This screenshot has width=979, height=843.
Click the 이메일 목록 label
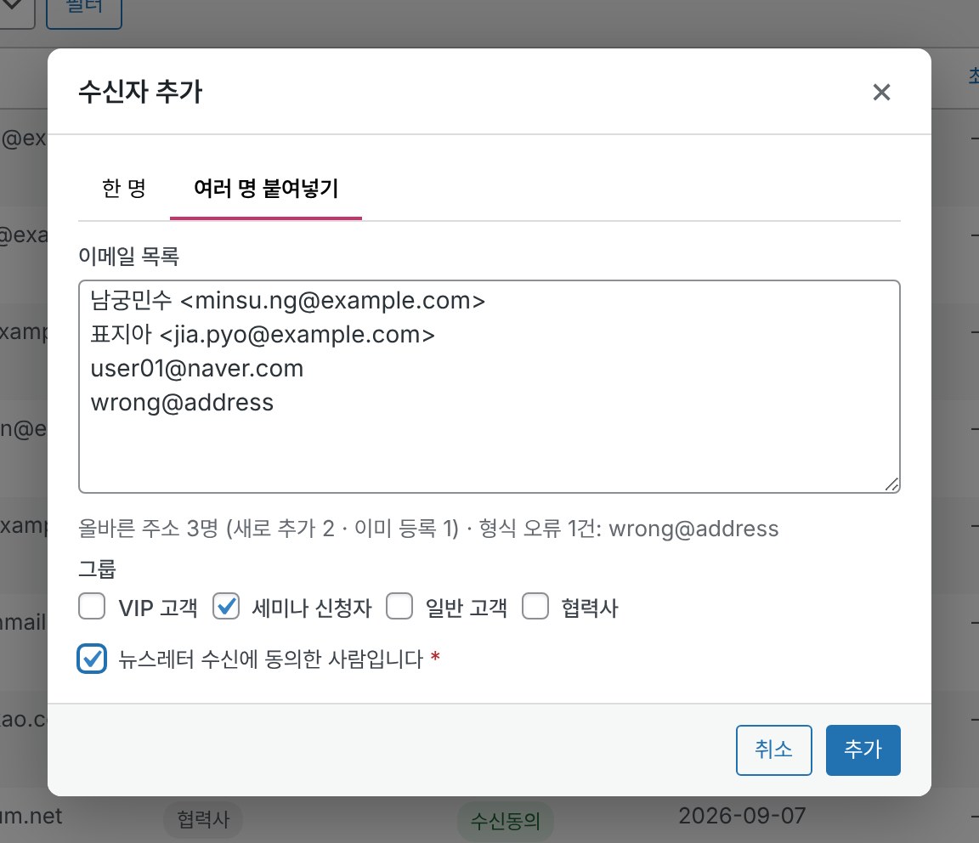point(128,256)
